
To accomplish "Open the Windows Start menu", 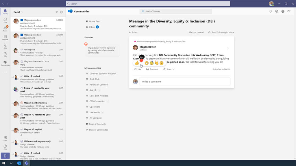I will [3, 163].
